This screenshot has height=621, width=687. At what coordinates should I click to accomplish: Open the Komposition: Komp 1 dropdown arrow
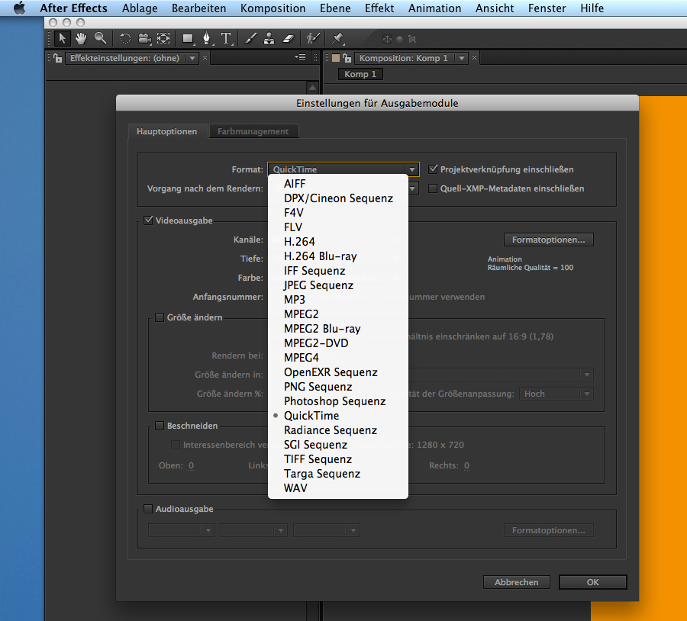pos(461,58)
